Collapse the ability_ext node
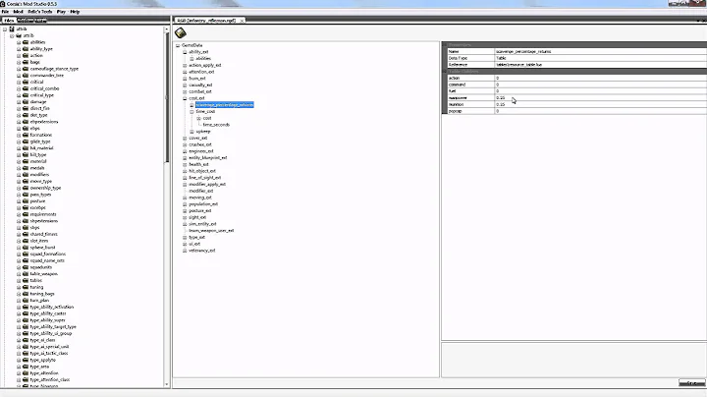 (x=185, y=52)
